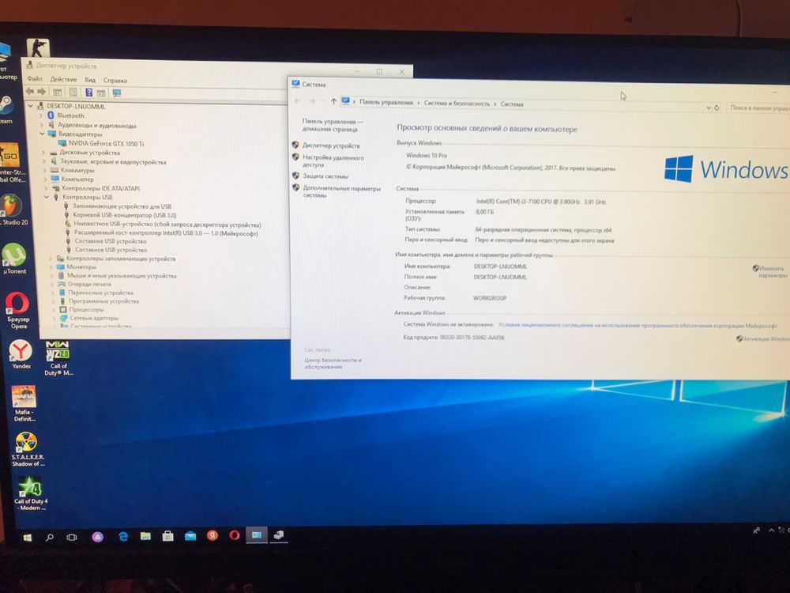The width and height of the screenshot is (790, 593).
Task: Open Microsoft Store from the taskbar
Action: point(167,535)
